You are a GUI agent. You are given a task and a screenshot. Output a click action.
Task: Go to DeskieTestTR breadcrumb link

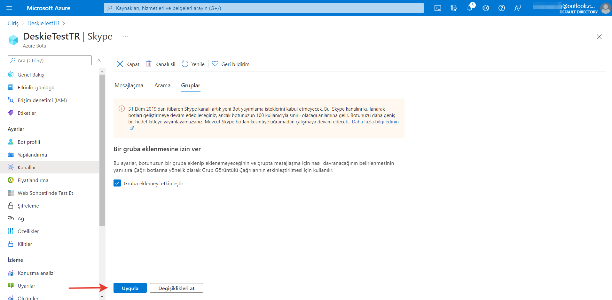pos(43,23)
